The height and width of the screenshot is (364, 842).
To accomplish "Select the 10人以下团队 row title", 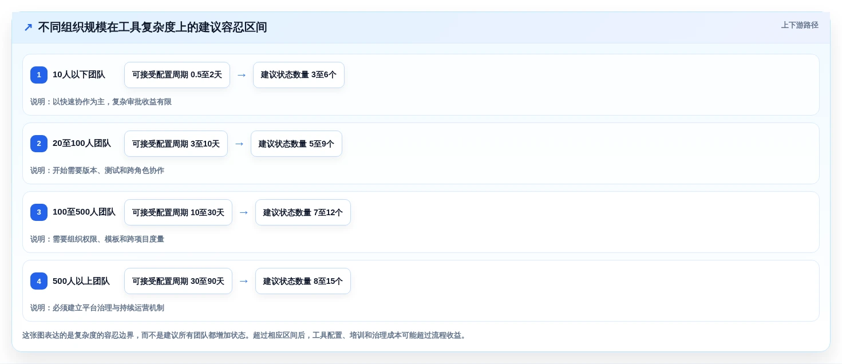I will 79,75.
